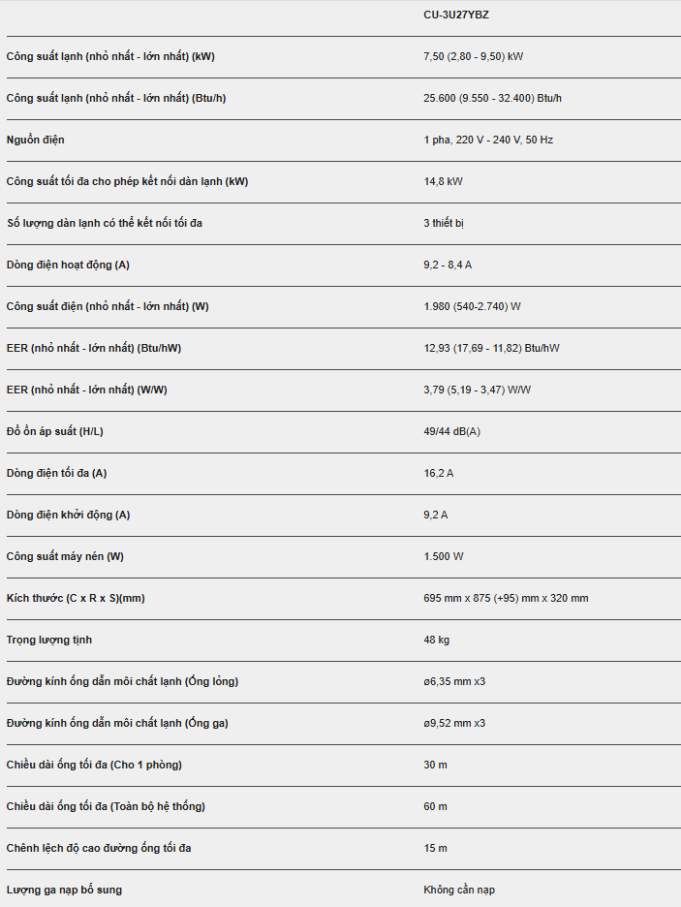This screenshot has width=681, height=907.
Task: Click the 14,8 kW maximum connection value
Action: pyautogui.click(x=443, y=181)
